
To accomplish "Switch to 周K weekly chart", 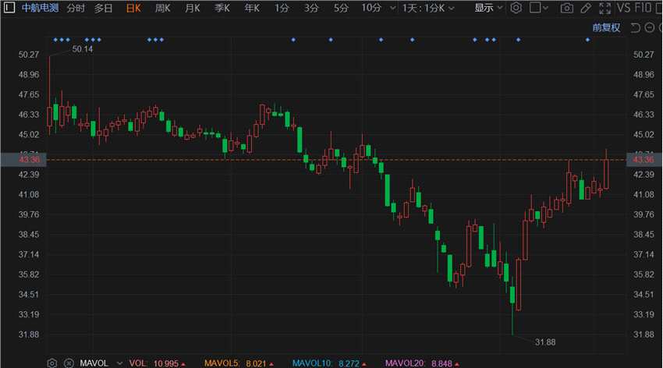I will [163, 8].
